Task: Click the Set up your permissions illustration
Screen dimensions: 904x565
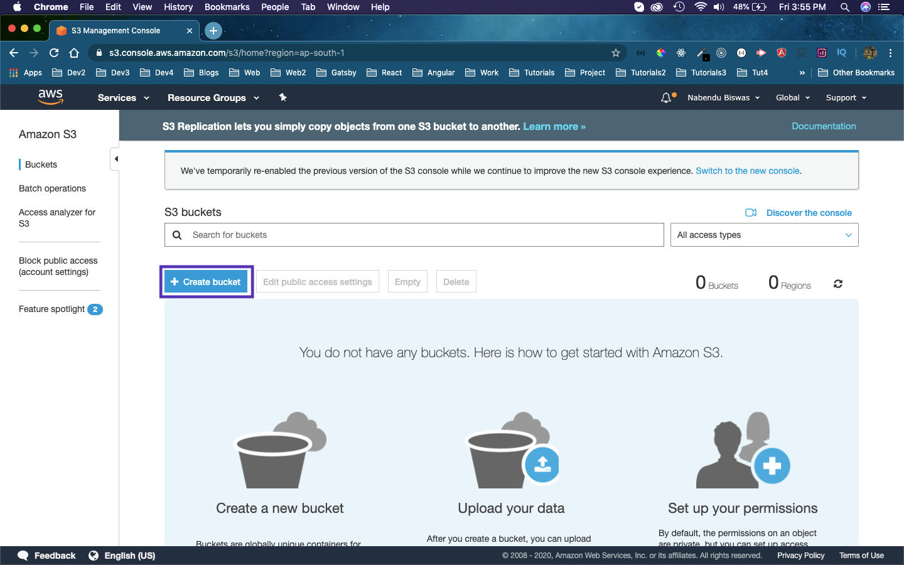Action: pyautogui.click(x=743, y=449)
